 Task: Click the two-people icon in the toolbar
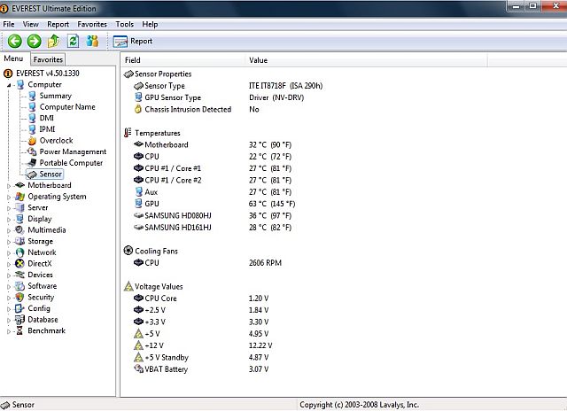pos(92,41)
